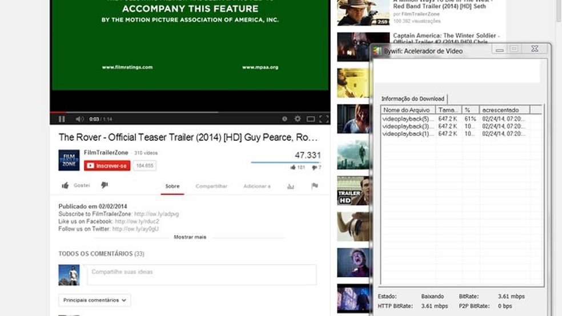Toggle theater mode on video player
This screenshot has width=562, height=316.
pyautogui.click(x=311, y=119)
